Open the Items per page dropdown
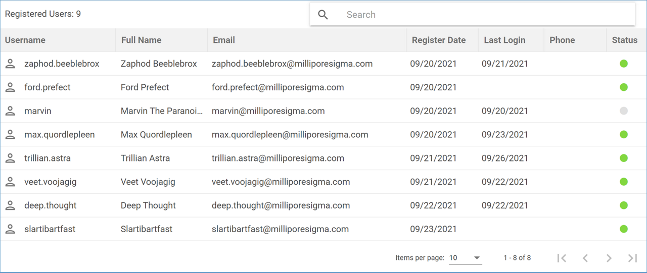Viewport: 647px width, 273px height. 465,258
